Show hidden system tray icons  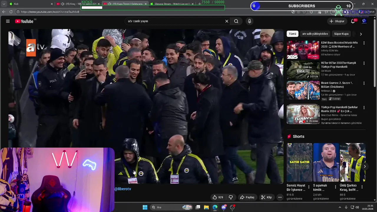click(340, 207)
